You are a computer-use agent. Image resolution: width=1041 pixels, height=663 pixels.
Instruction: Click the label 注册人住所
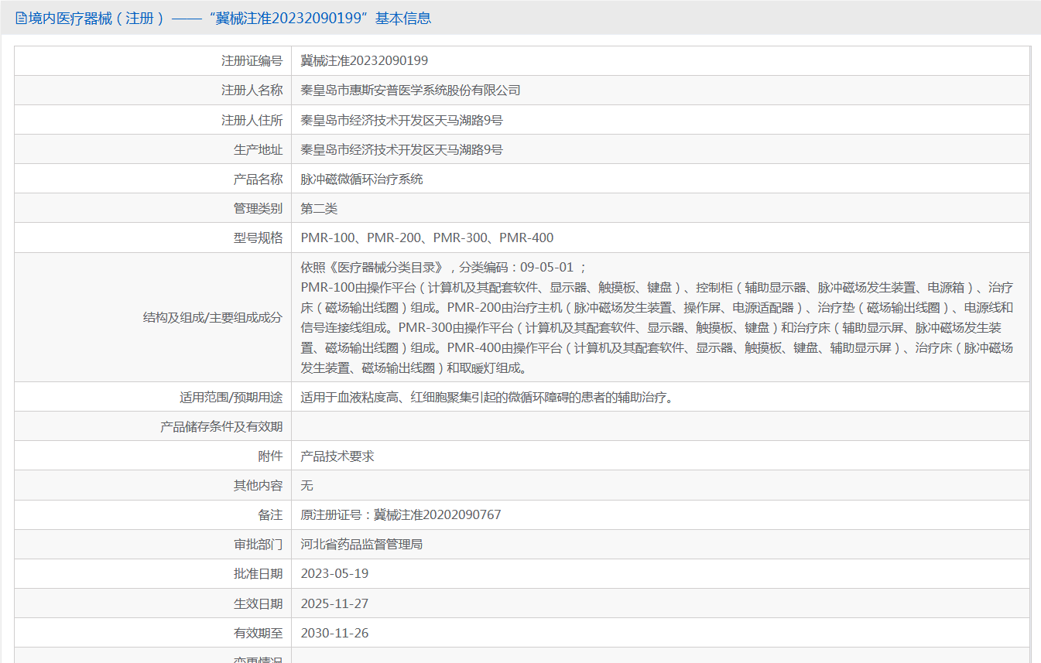point(252,120)
